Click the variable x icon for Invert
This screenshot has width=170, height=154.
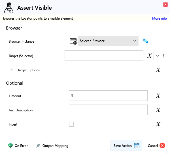click(158, 124)
